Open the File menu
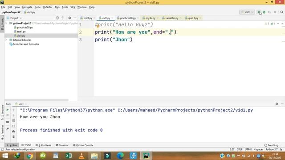Screen dimensions: 285x160 3,7
